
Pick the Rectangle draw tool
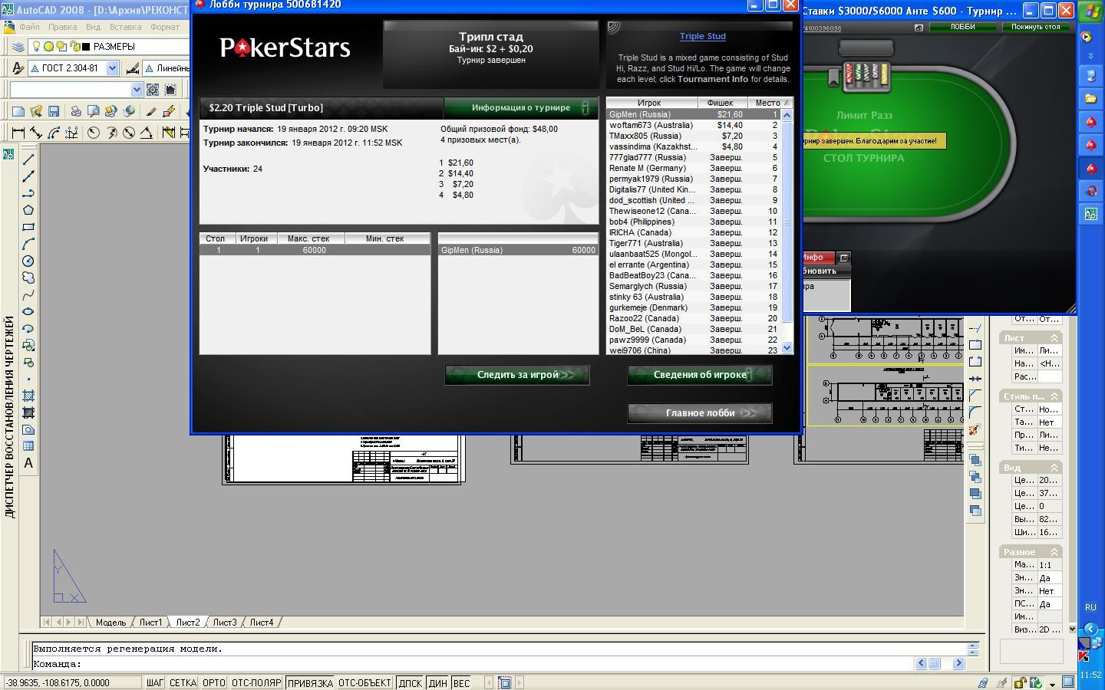(28, 227)
